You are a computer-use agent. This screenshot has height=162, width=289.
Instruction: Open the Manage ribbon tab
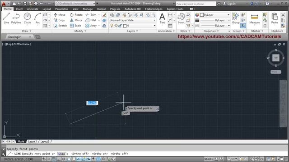click(x=88, y=9)
